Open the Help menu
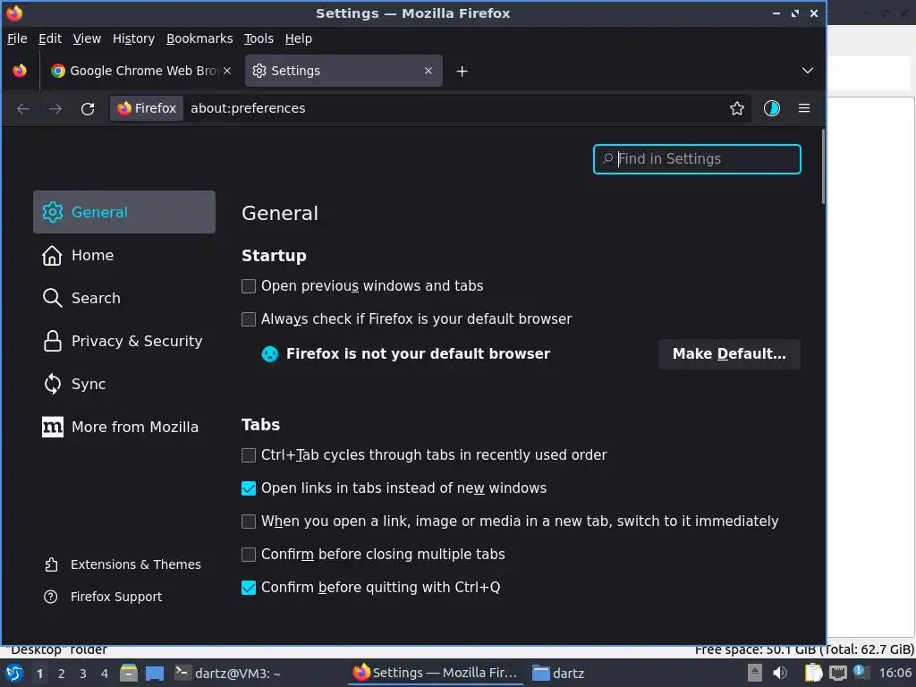The image size is (916, 687). click(x=299, y=38)
